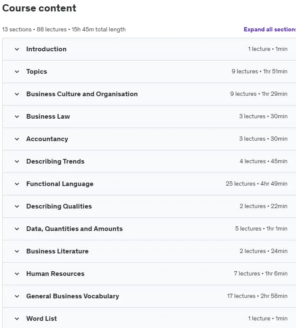This screenshot has height=328, width=296.
Task: Click the Functional Language 25 lectures summary
Action: [256, 183]
